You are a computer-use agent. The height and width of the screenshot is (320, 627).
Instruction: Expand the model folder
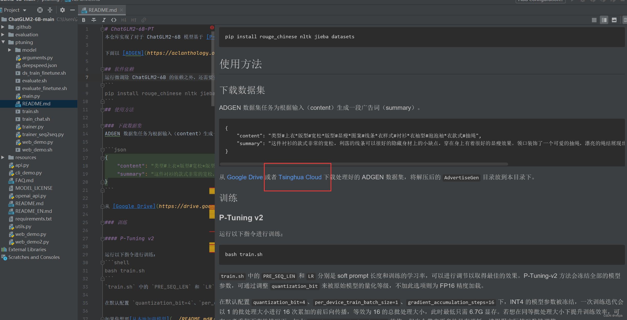click(x=10, y=50)
